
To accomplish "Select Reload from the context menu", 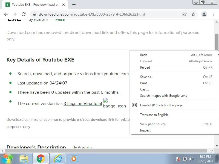I will (174, 68).
